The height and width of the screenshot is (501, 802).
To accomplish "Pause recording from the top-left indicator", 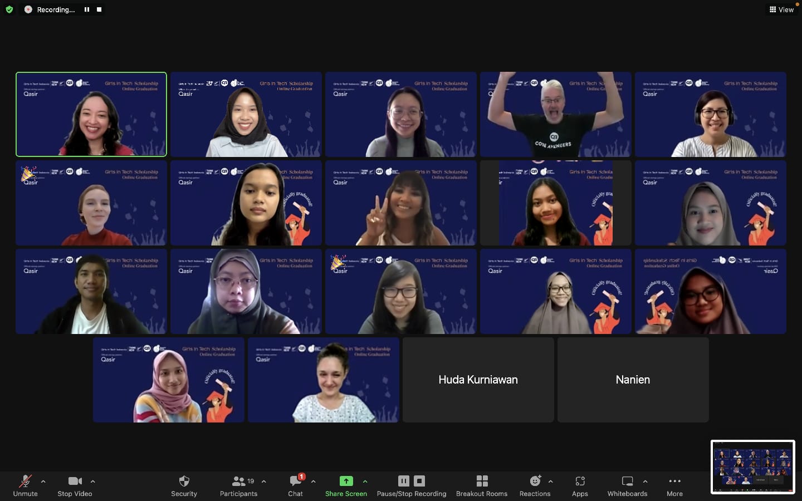I will coord(86,9).
